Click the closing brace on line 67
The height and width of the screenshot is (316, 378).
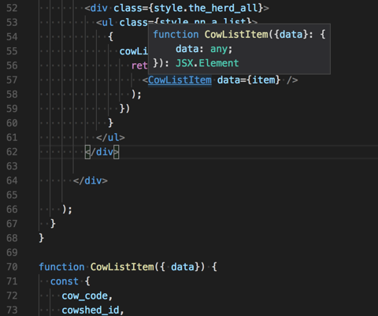(53, 224)
